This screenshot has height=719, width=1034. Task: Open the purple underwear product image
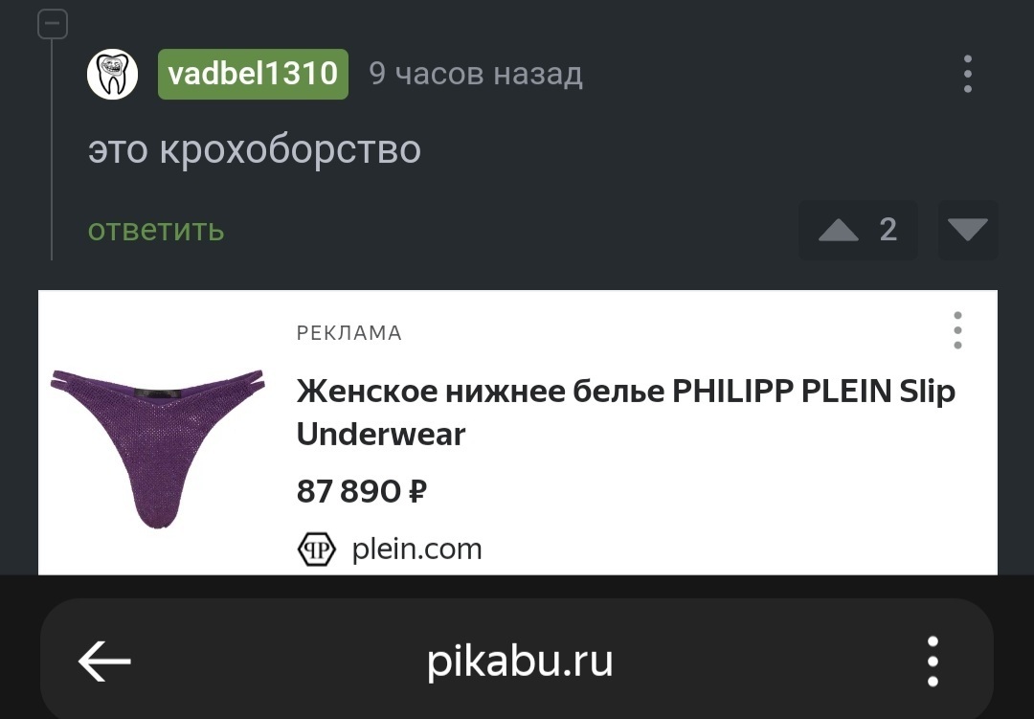point(158,449)
